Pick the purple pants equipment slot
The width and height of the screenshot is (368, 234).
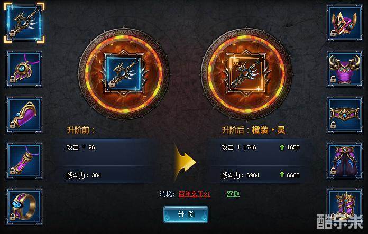pyautogui.click(x=344, y=161)
